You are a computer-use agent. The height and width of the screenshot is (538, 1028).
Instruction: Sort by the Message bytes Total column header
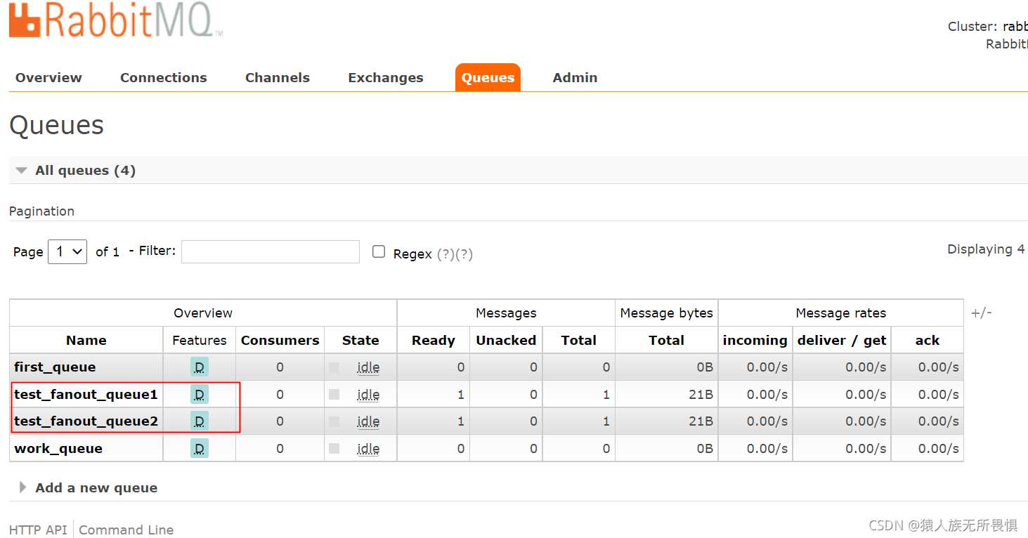(x=666, y=341)
